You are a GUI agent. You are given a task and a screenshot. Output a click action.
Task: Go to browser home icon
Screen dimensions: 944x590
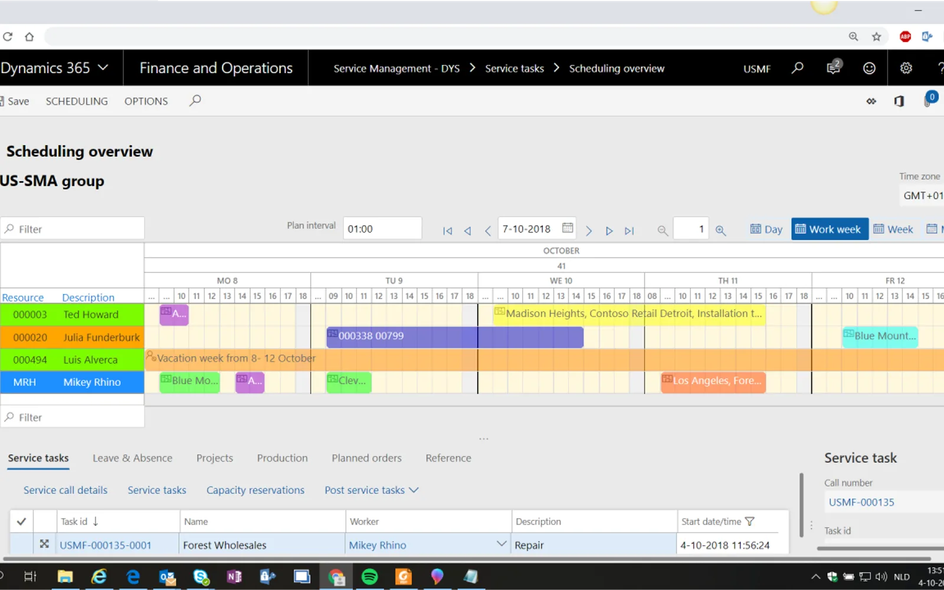coord(29,37)
